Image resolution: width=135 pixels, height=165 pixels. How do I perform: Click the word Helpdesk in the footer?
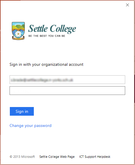pos(104,157)
